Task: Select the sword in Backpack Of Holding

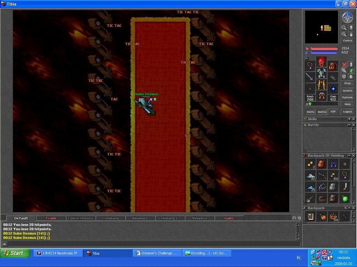Action: pos(345,187)
